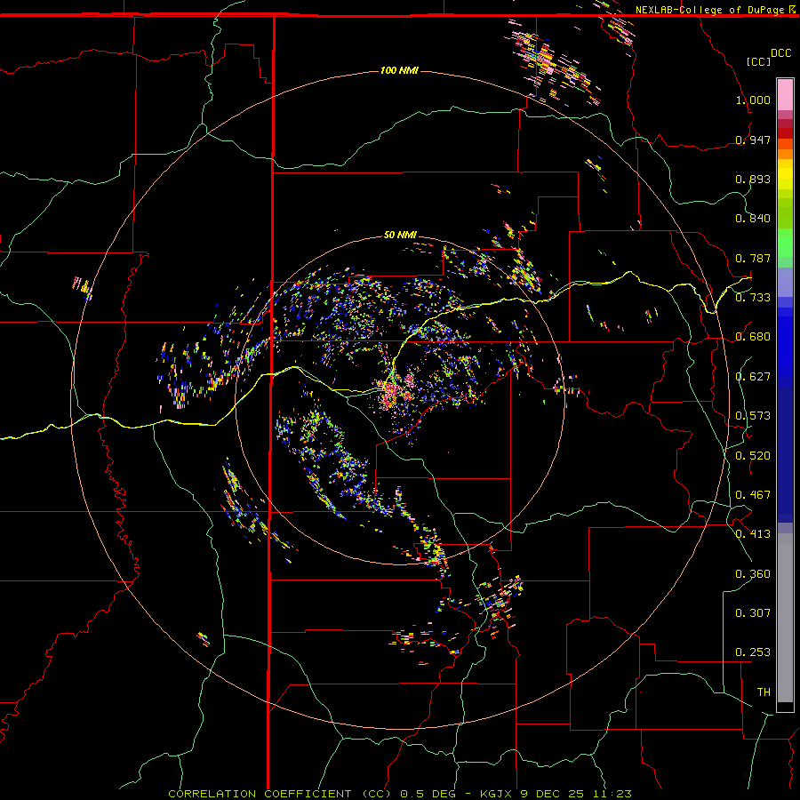The width and height of the screenshot is (800, 800).
Task: Click the 50 NMI range ring label
Action: (x=400, y=235)
